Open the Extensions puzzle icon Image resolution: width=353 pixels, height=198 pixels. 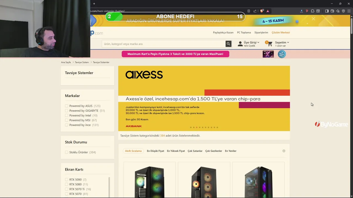coord(312,11)
